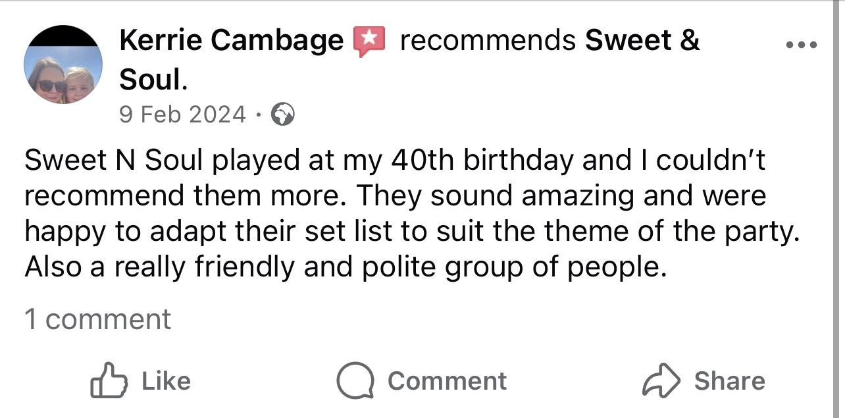View the 1 comment link
The width and height of the screenshot is (845, 418).
tap(97, 319)
